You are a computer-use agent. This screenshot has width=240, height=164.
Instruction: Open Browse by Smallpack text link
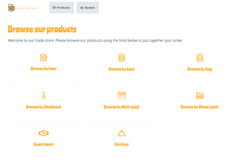pos(43,107)
